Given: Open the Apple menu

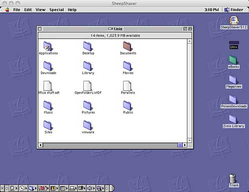Looking at the screenshot, I should 7,10.
